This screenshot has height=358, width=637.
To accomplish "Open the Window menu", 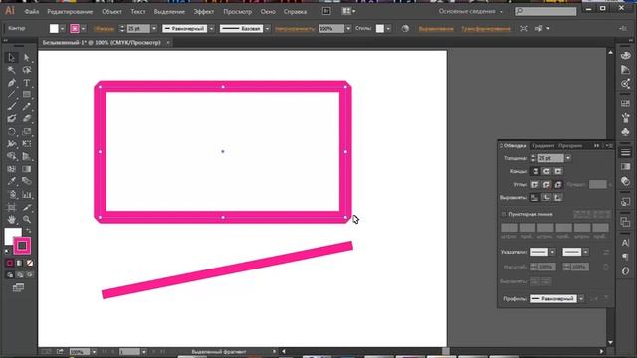I will pyautogui.click(x=268, y=12).
